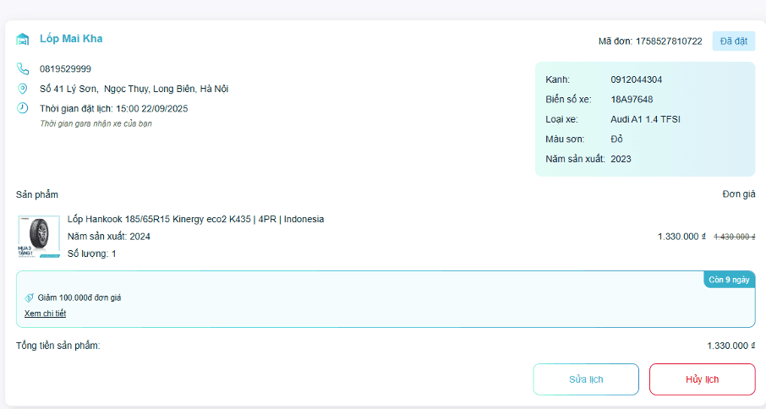Click the Hủy lịch button
Viewport: 766px width, 409px height.
click(702, 379)
